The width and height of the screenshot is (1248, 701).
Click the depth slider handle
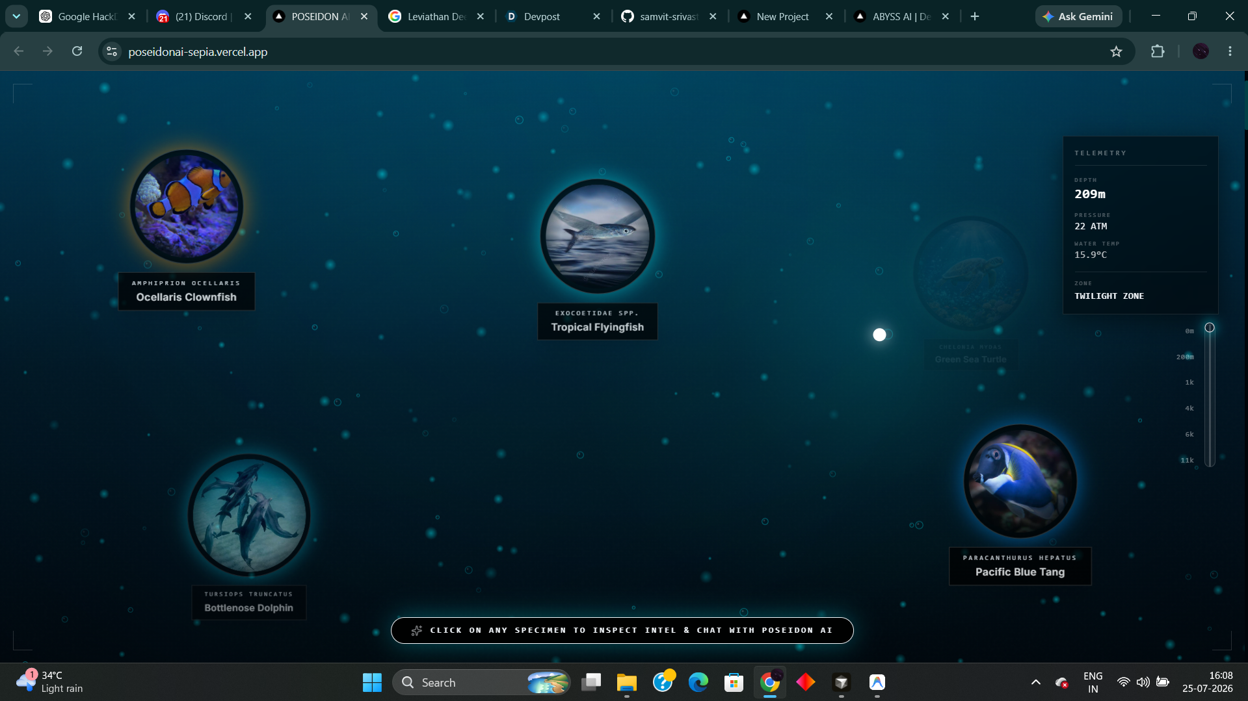click(1210, 327)
